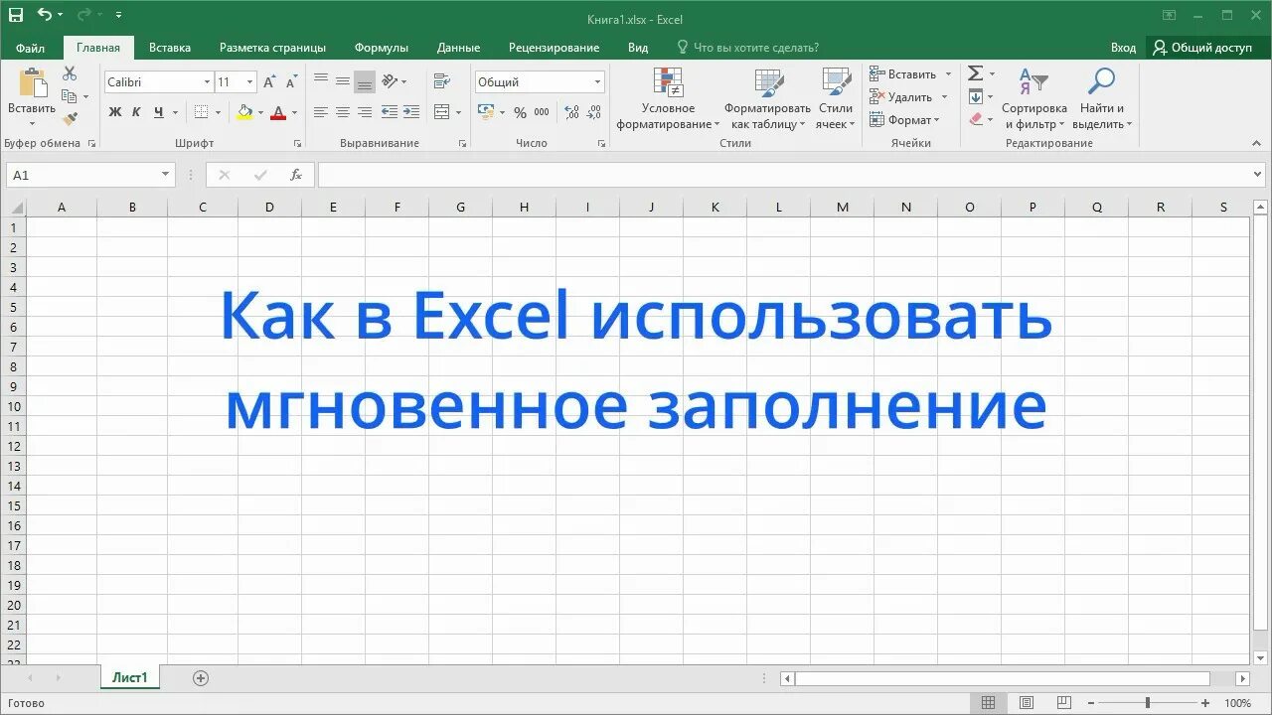1272x715 pixels.
Task: Toggle Top Align vertical alignment
Action: (x=321, y=81)
